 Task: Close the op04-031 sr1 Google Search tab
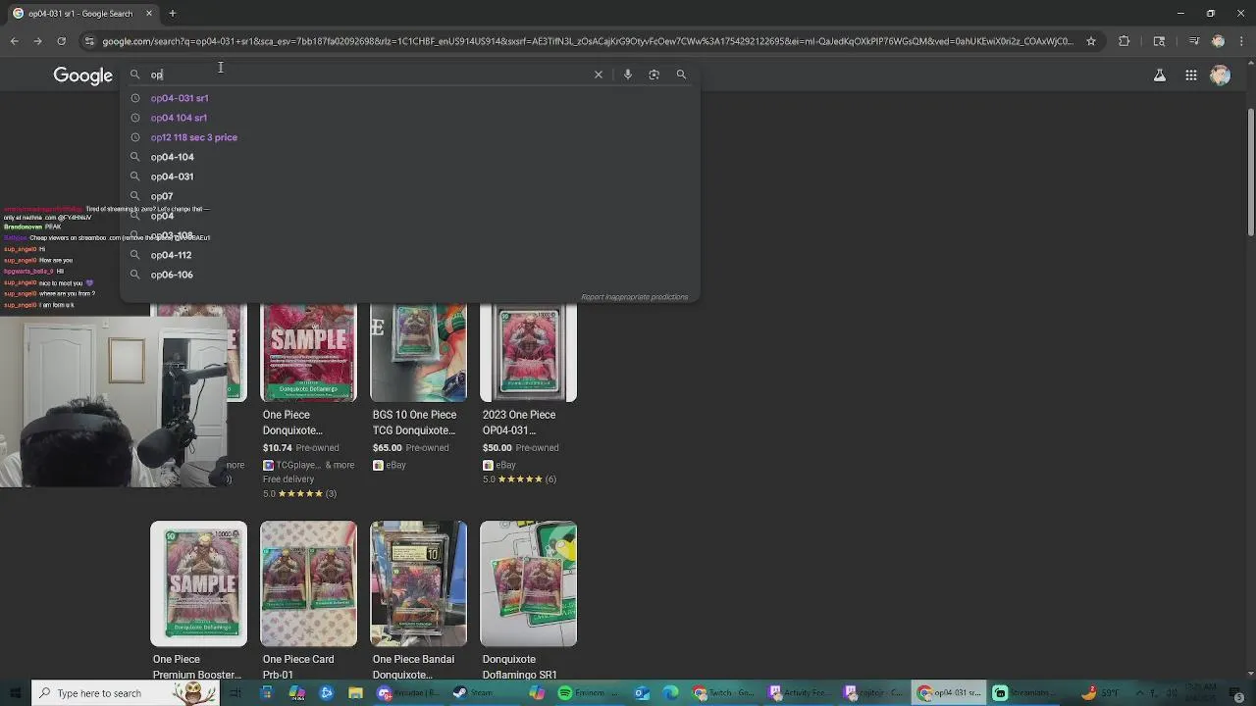pos(149,14)
